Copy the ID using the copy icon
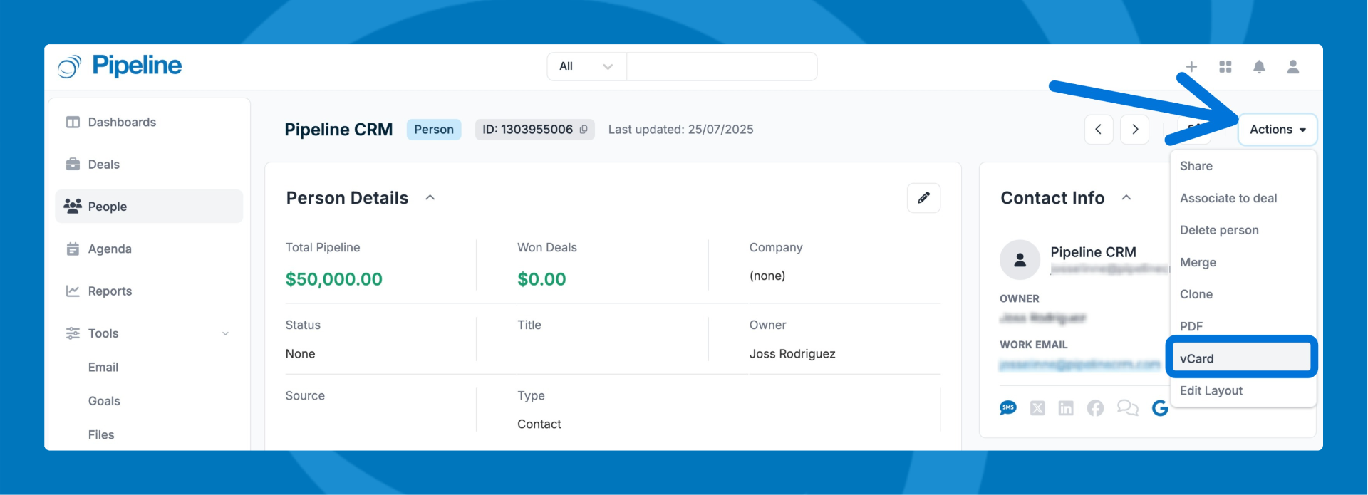 [584, 130]
